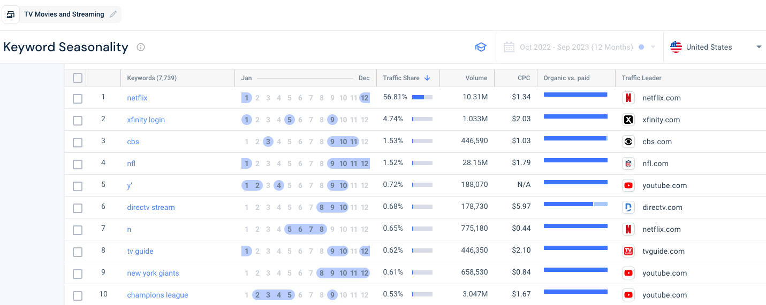
Task: Open the y' keyword link
Action: (x=130, y=185)
